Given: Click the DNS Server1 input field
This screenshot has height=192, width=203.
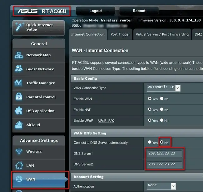Looking at the screenshot, I should click(x=164, y=154).
